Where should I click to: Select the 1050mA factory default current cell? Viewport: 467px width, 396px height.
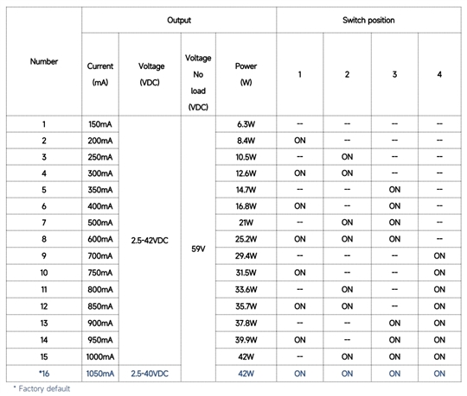[100, 374]
